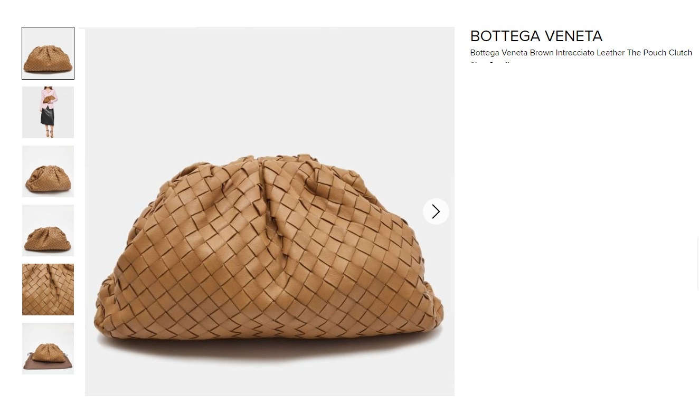Select the last thumbnail in the vertical gallery strip
The width and height of the screenshot is (699, 405).
[48, 349]
